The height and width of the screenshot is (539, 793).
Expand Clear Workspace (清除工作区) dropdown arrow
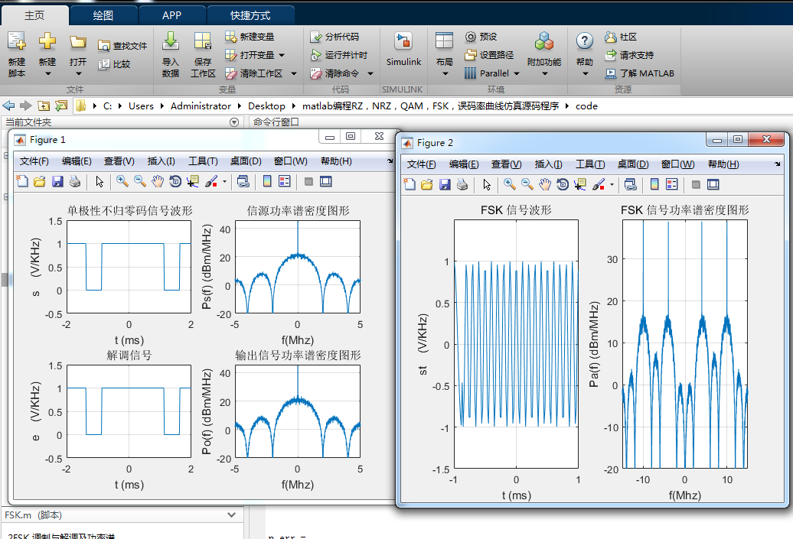tap(294, 73)
